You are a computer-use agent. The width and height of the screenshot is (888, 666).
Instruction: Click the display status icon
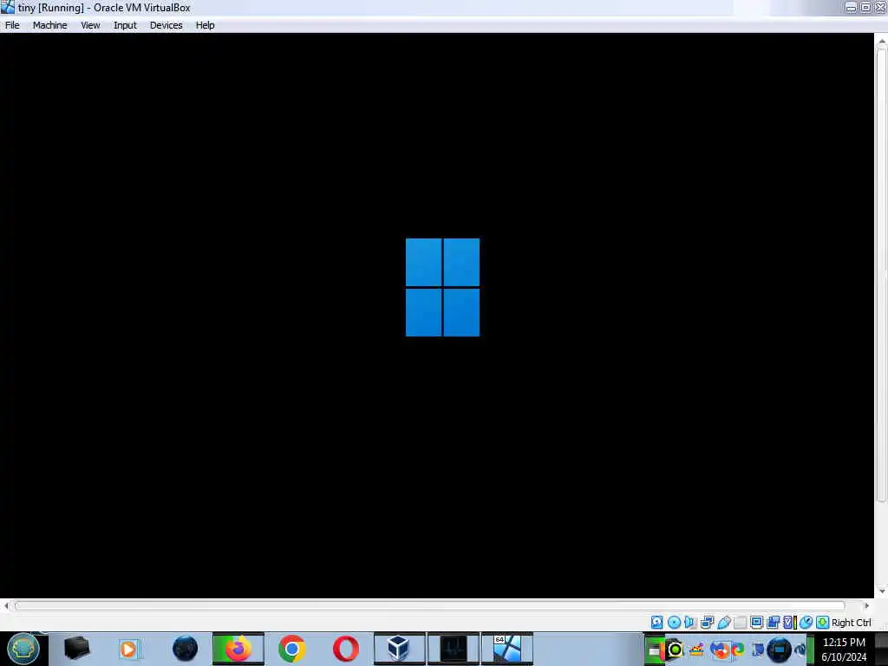pos(756,623)
